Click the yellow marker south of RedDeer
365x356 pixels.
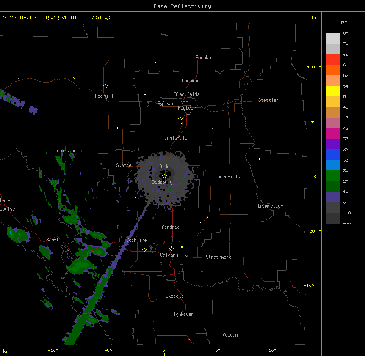(180, 119)
